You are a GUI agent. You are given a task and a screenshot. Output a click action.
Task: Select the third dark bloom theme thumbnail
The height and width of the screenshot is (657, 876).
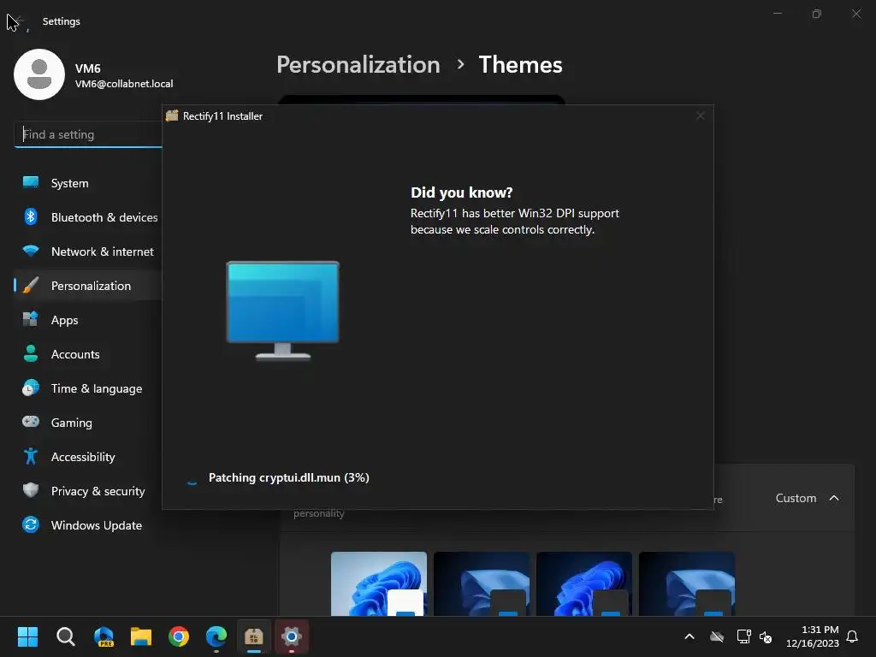[x=584, y=583]
